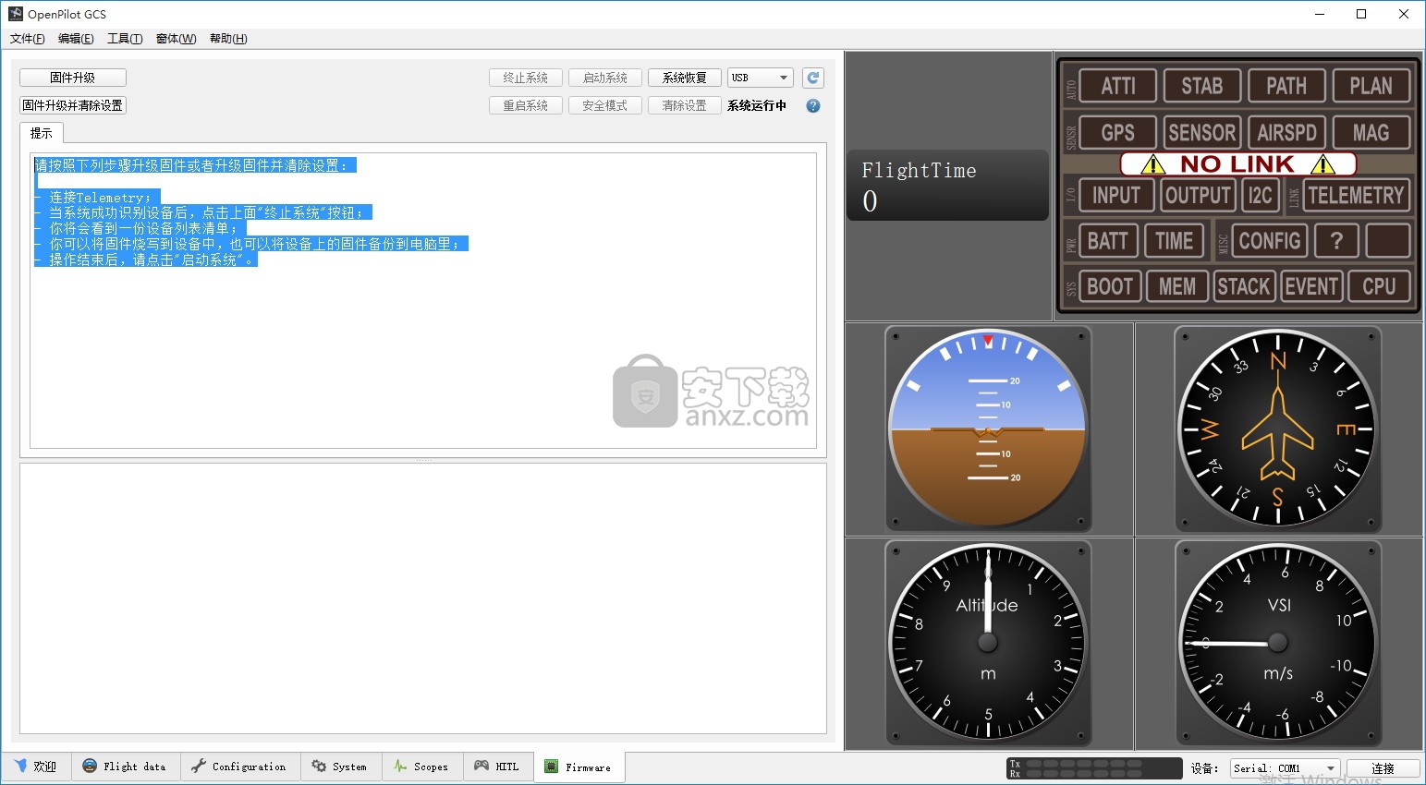Switch to the Flight data tab
Screen dimensions: 1426x785
coord(125,767)
